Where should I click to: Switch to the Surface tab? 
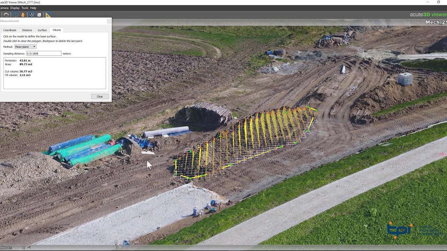click(42, 30)
